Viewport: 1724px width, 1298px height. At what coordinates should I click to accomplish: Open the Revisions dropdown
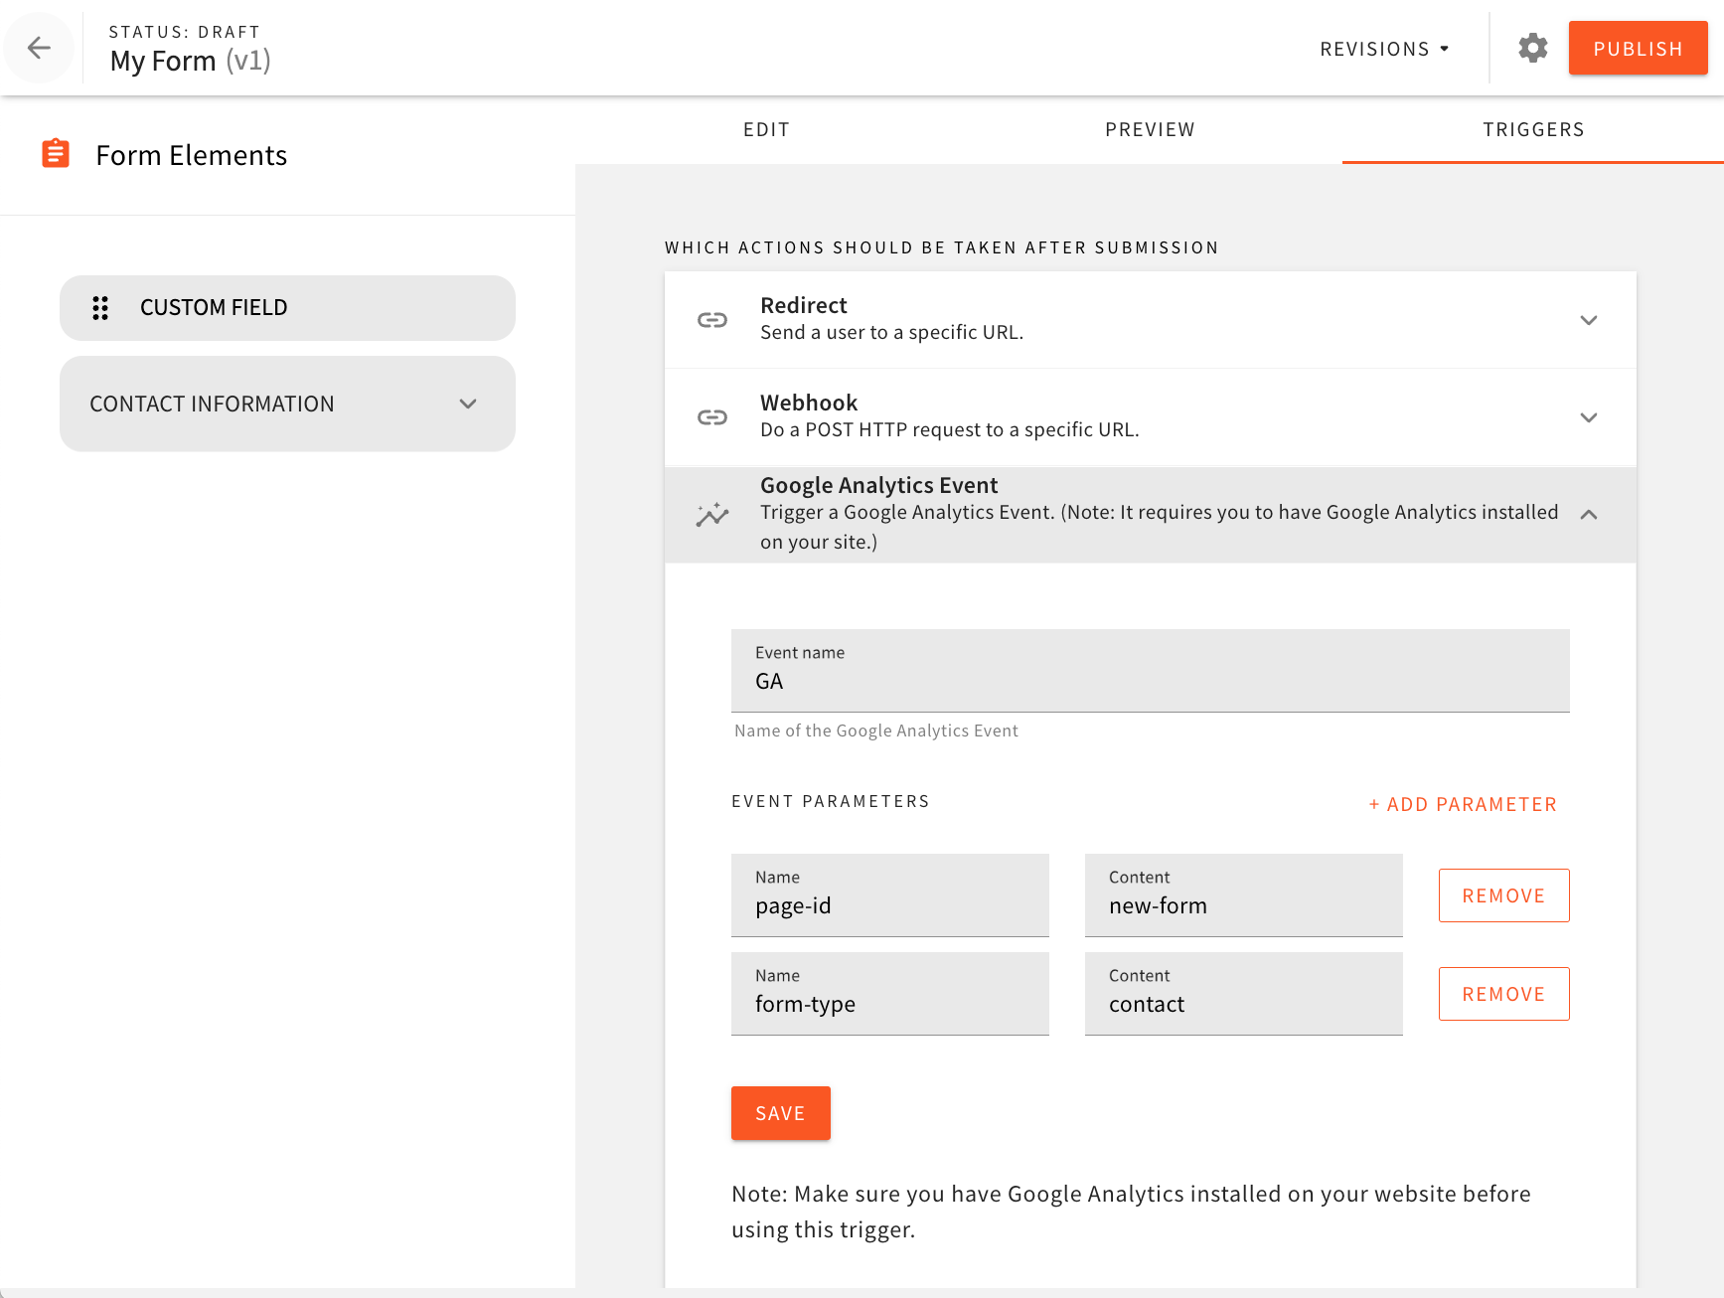[x=1383, y=48]
